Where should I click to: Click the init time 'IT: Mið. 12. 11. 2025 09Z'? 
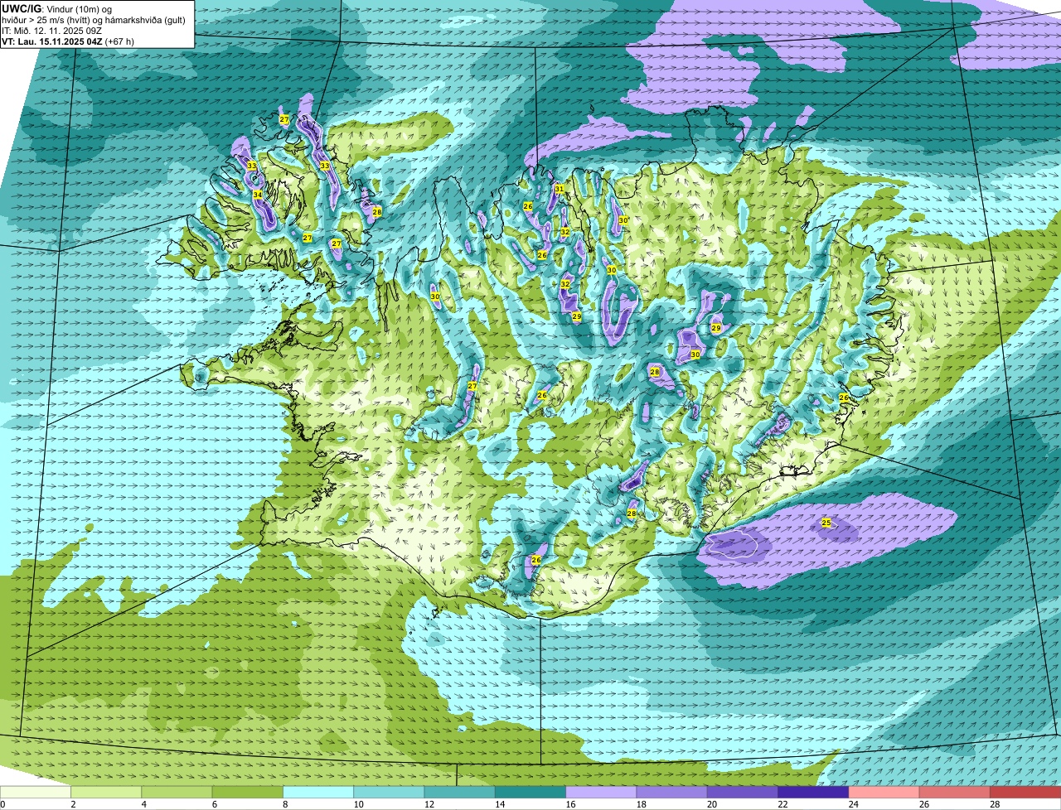51,31
